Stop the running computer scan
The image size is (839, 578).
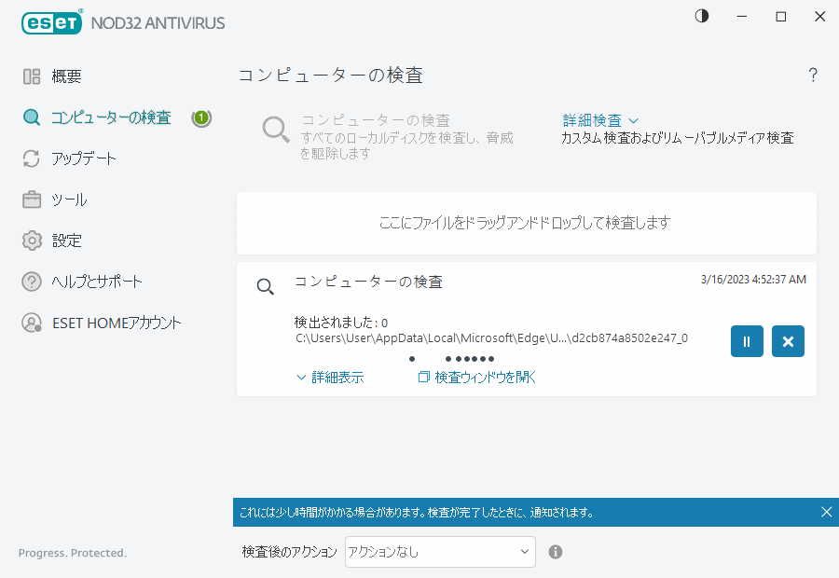tap(788, 341)
